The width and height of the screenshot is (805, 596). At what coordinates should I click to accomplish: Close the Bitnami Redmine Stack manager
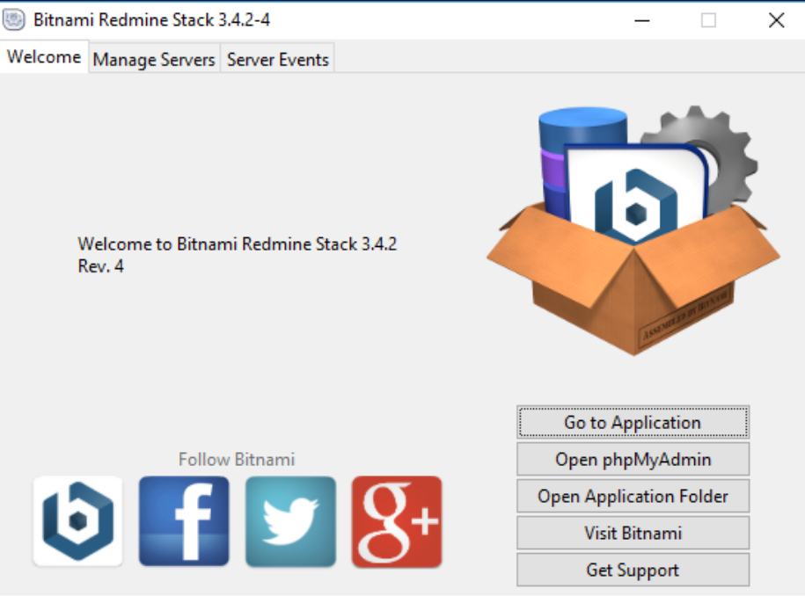point(776,19)
